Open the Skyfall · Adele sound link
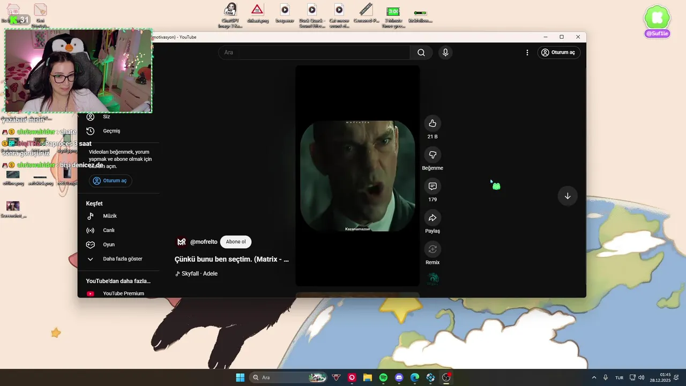This screenshot has height=386, width=686. click(x=196, y=273)
